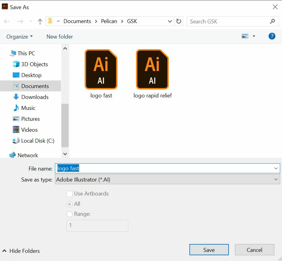The width and height of the screenshot is (282, 261).
Task: Toggle the Use Artboards checkbox
Action: click(x=70, y=194)
